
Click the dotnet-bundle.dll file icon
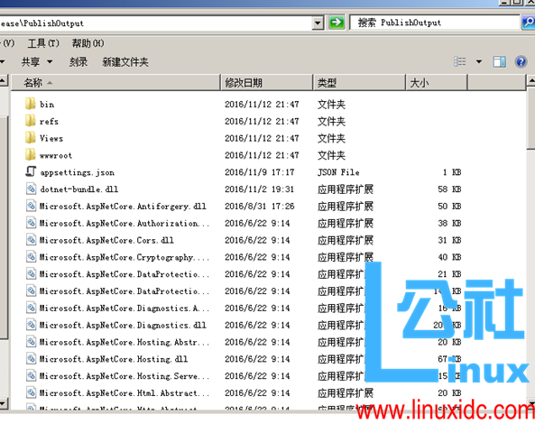pyautogui.click(x=31, y=189)
